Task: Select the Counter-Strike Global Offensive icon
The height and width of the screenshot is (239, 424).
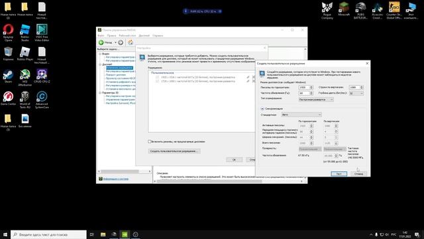Action: coord(394,11)
